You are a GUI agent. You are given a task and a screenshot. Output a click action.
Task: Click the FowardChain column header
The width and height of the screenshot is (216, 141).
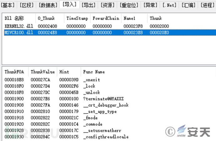point(106,18)
